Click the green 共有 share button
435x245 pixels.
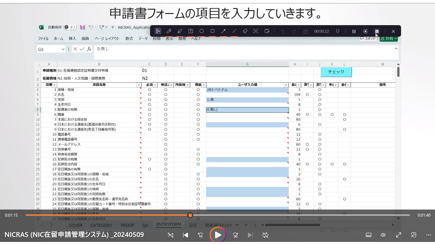388,38
